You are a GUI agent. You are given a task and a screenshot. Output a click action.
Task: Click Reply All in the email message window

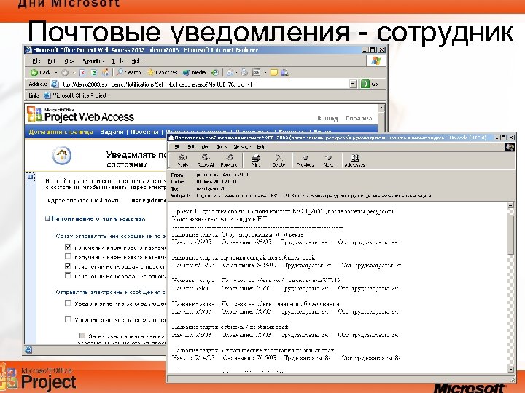pos(206,160)
